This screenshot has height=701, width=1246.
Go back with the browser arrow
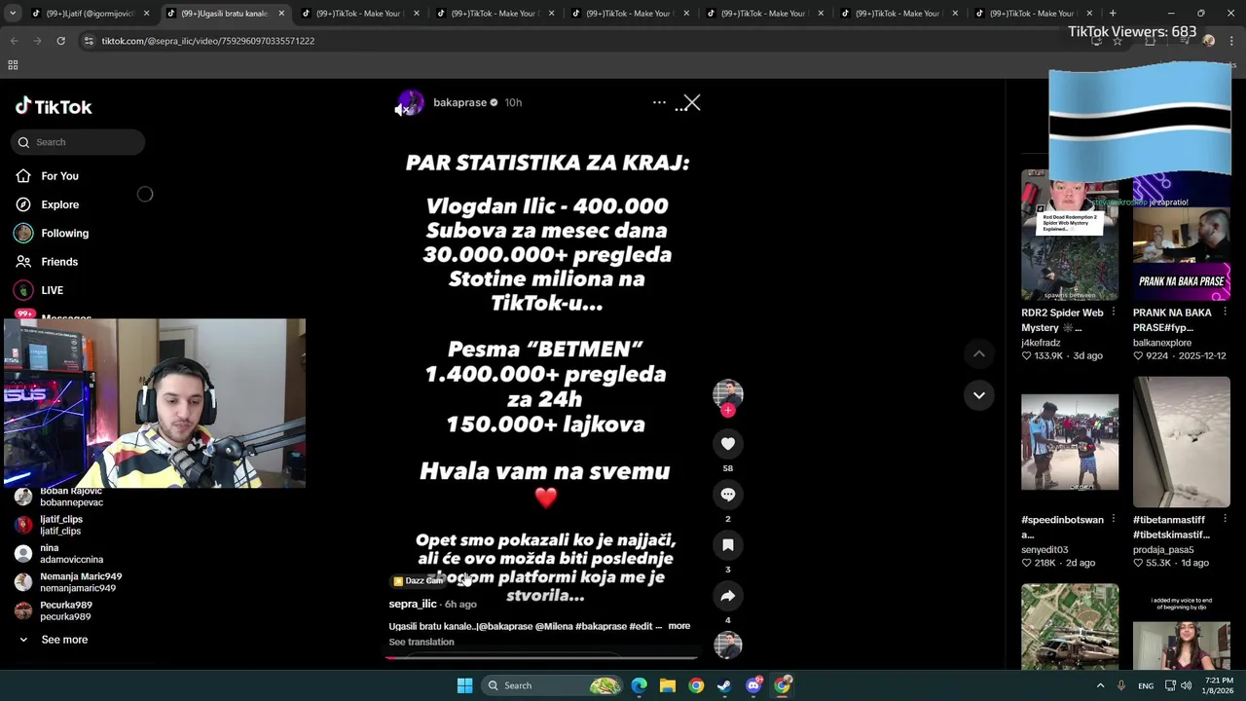pos(14,41)
